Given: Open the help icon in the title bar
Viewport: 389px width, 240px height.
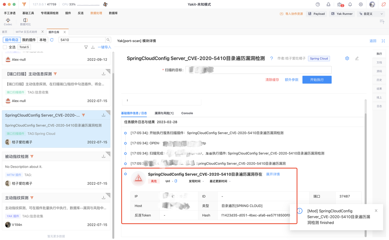Looking at the screenshot, I should [x=318, y=5].
